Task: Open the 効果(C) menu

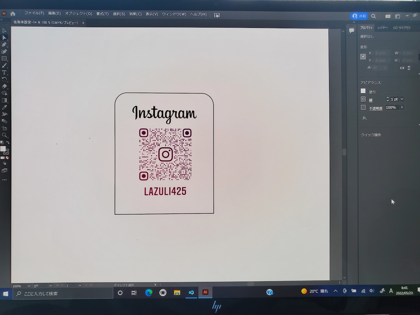Action: pyautogui.click(x=135, y=14)
